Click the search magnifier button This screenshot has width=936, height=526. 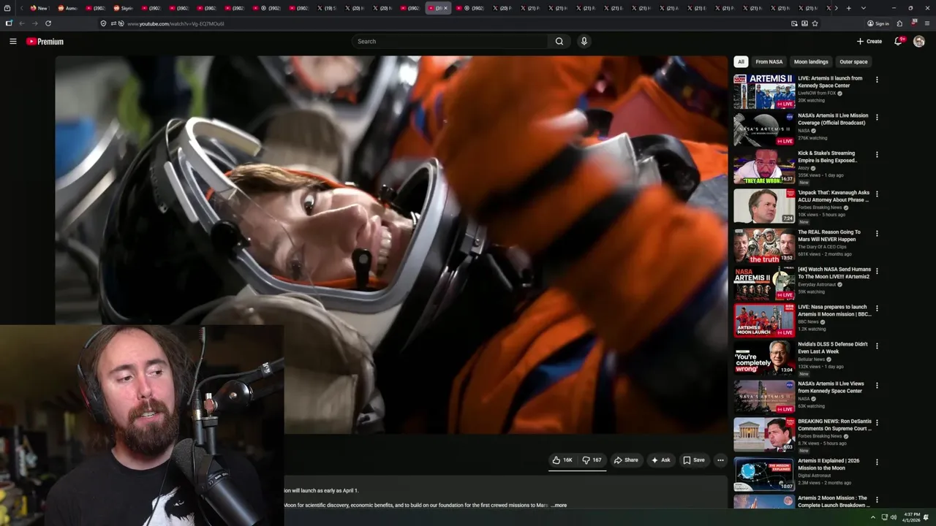click(x=559, y=42)
